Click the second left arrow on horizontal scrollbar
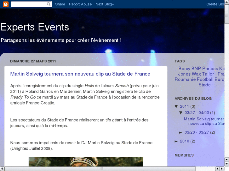This screenshot has height=171, width=229. 217,169
